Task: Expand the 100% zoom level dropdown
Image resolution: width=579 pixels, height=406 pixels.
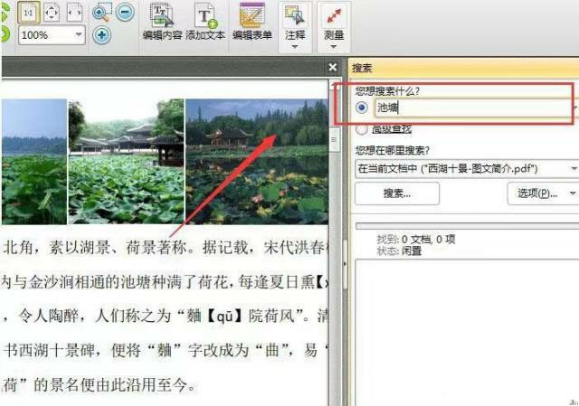Action: point(80,35)
